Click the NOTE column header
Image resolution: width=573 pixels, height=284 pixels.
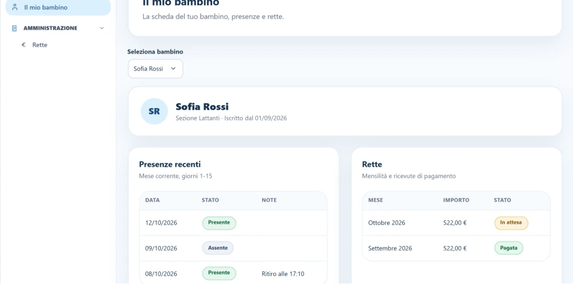269,200
